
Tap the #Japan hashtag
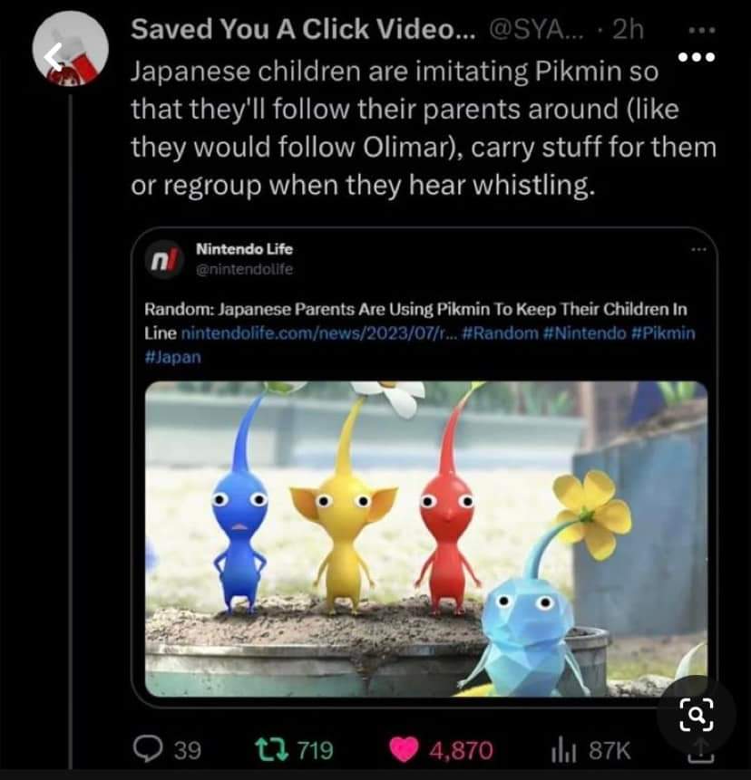click(173, 357)
